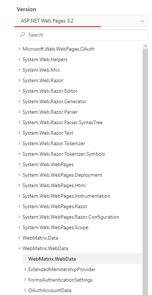The image size is (152, 295).
Task: Open the System.Web.WebPages.Deployment label
Action: (62, 175)
